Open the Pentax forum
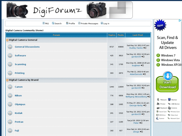This screenshot has height=136, width=182. coord(19,122)
